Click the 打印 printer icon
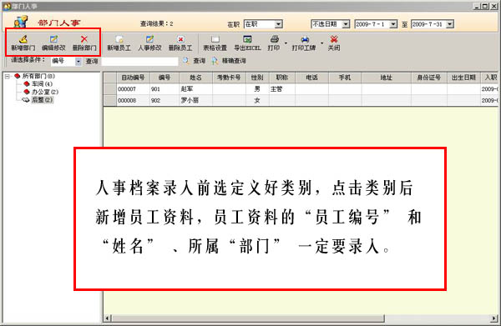Image resolution: width=501 pixels, height=326 pixels. coord(274,43)
